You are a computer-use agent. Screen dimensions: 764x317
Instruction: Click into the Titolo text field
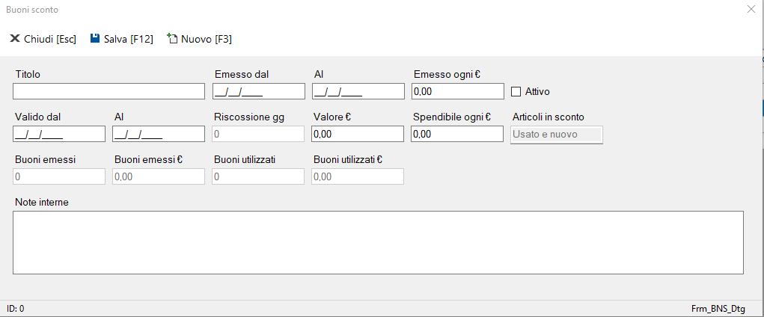[x=109, y=91]
